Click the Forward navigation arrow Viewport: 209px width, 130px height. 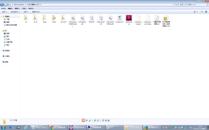pos(5,5)
